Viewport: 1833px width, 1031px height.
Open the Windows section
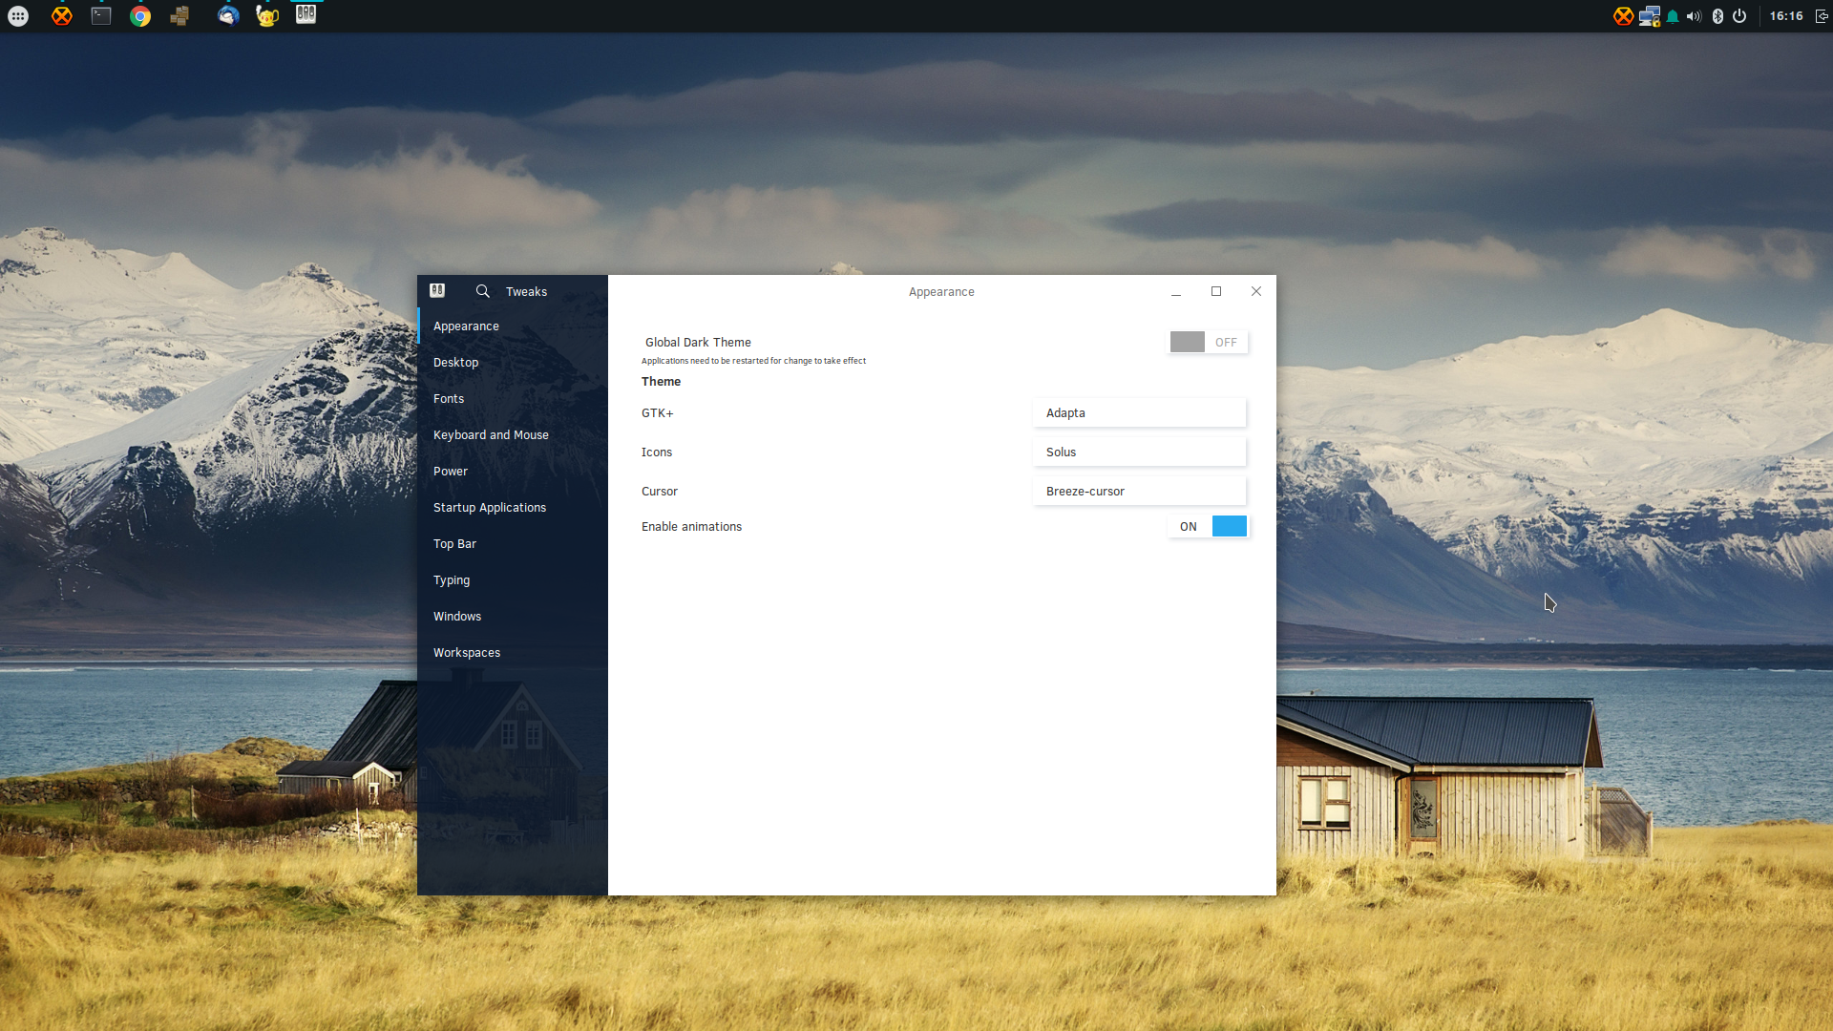pos(513,617)
